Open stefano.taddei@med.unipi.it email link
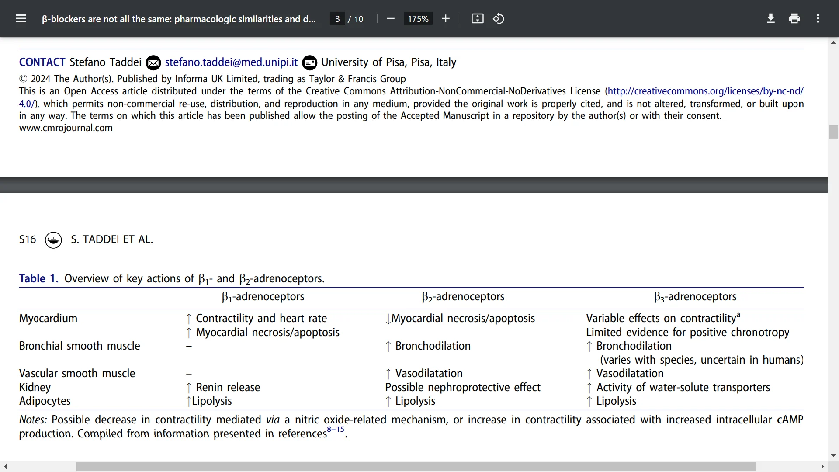 point(231,62)
